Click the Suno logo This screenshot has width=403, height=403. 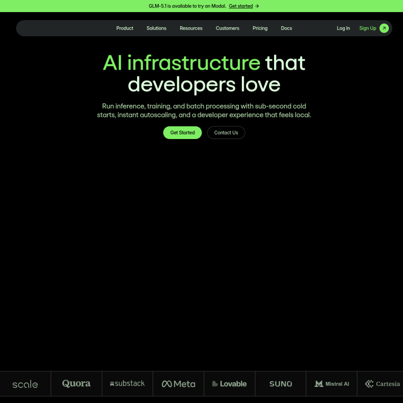click(281, 384)
